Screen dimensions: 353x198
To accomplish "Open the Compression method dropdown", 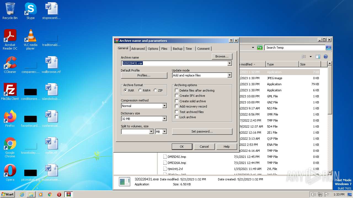I will [x=164, y=106].
